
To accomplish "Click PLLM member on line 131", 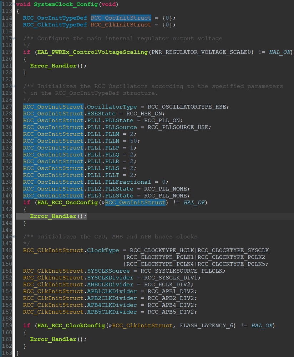I will 112,134.
